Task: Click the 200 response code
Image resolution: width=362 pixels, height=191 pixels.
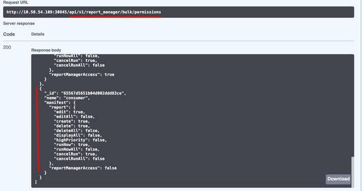Action: pos(7,47)
